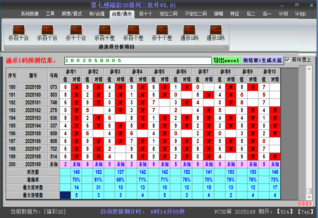Click the prediction result number field
Screen dimensions: 318x218
click(x=138, y=61)
